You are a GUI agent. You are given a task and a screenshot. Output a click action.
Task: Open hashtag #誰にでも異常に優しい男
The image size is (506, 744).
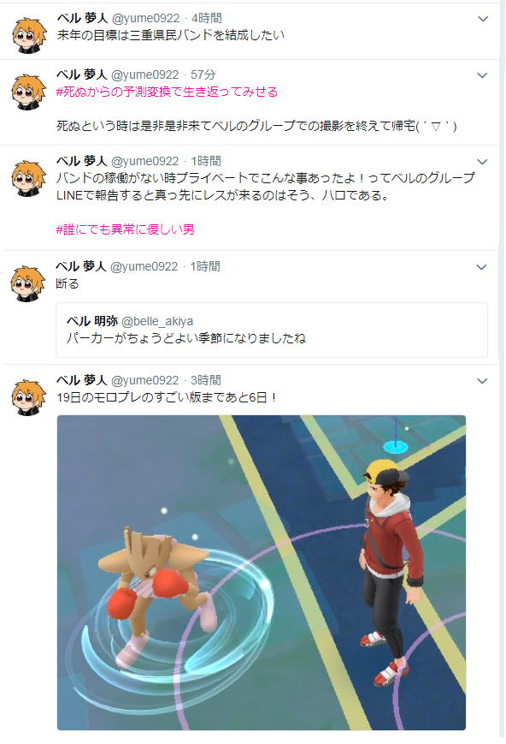125,229
